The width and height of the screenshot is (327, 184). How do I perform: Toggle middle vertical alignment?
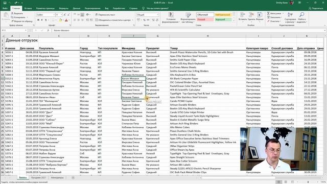tap(78, 15)
